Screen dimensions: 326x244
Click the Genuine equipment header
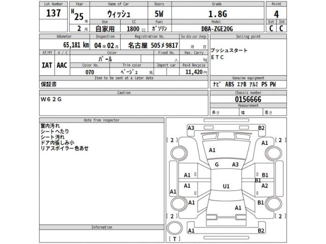click(248, 78)
